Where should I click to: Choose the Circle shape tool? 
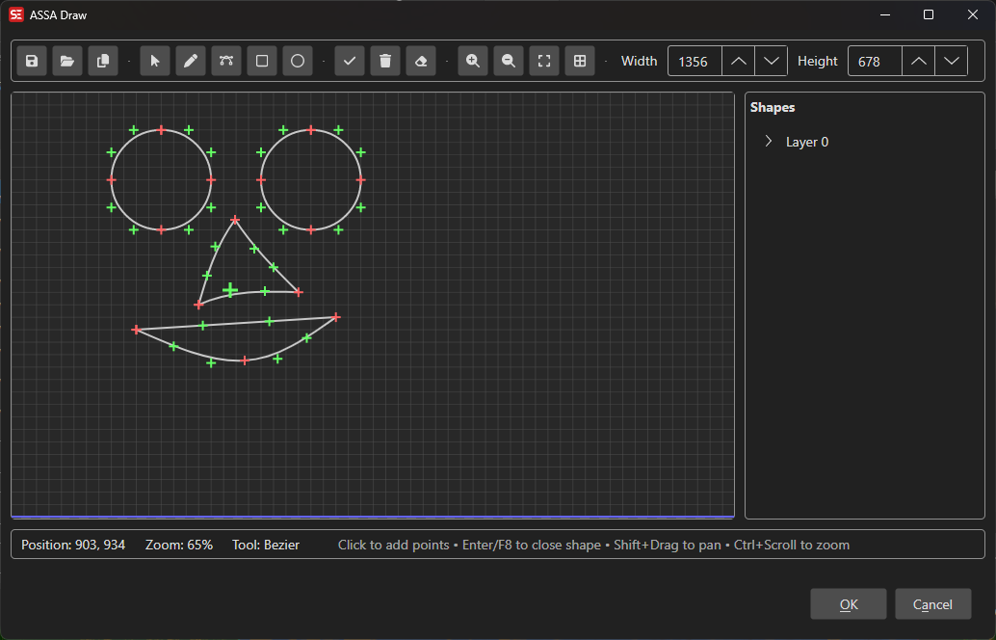[x=297, y=60]
